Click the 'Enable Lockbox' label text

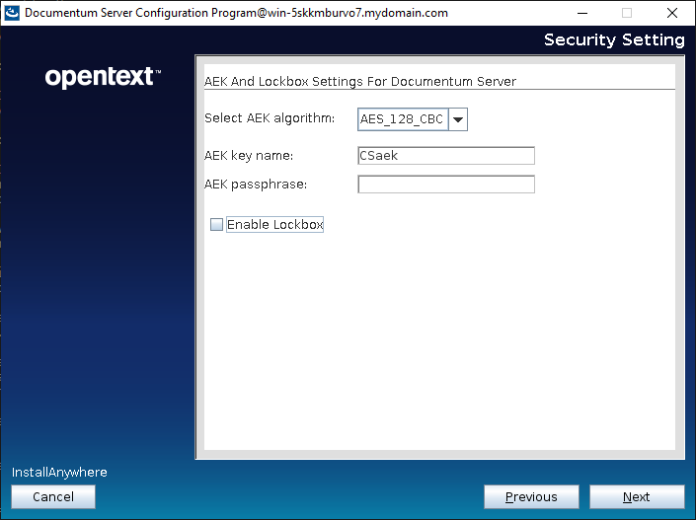(274, 225)
